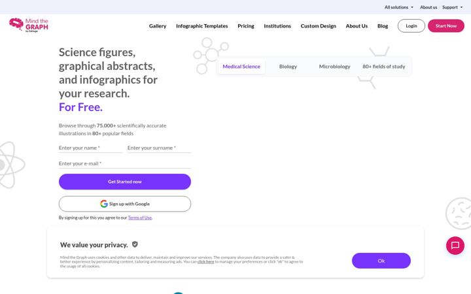This screenshot has height=294, width=471.
Task: Click the For Free. heading text
Action: point(80,107)
